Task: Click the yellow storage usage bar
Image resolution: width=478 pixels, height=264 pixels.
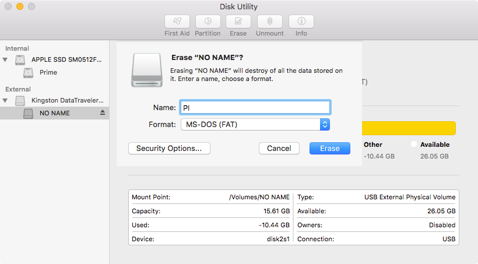Action: [x=409, y=128]
